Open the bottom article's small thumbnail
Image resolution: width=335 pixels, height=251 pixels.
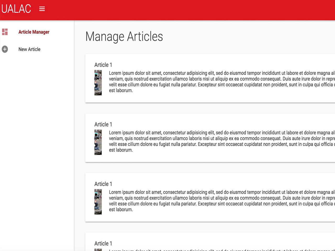click(x=98, y=249)
